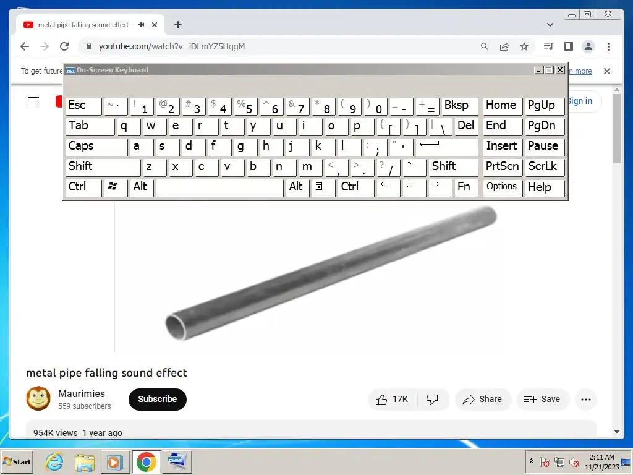Screen dimensions: 633x475
Task: Go back using Chrome's back arrow
Action: pos(25,46)
